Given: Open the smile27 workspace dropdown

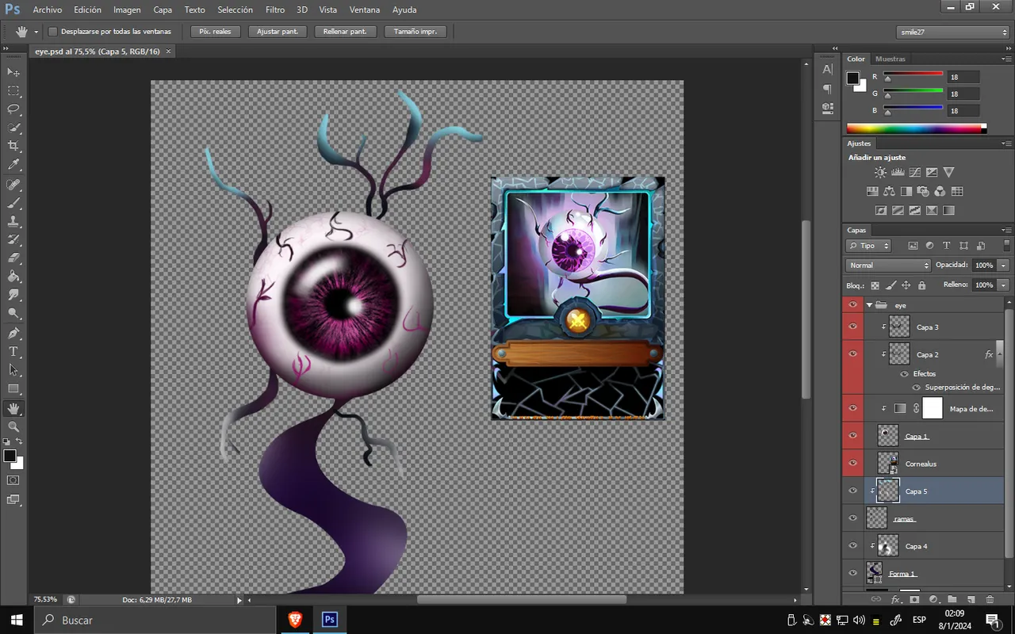Looking at the screenshot, I should pos(952,32).
